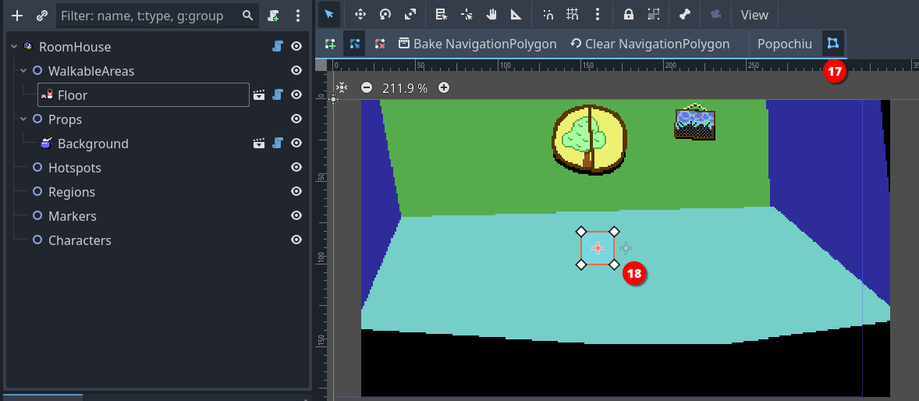Toggle the polygon interaction icon beside Popochiu
Screen dimensions: 919x401
pos(833,44)
